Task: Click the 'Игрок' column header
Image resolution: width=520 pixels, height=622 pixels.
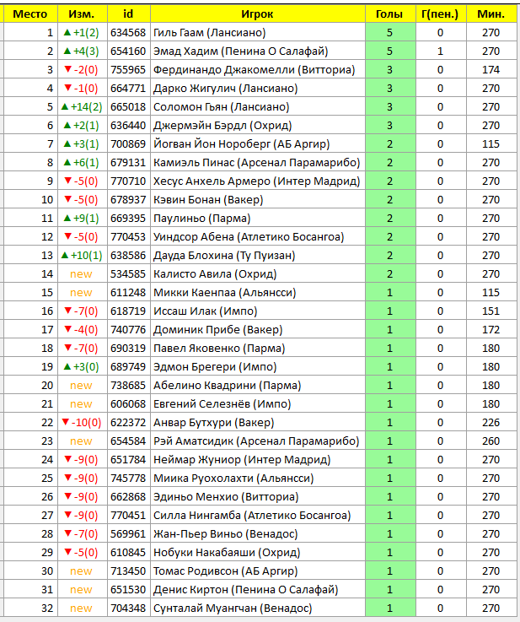Action: (x=257, y=14)
